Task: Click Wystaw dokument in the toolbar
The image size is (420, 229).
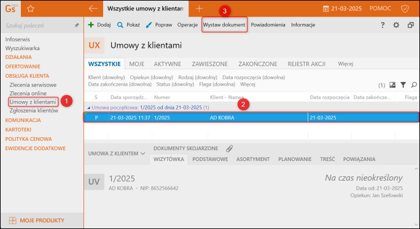Action: [x=224, y=25]
